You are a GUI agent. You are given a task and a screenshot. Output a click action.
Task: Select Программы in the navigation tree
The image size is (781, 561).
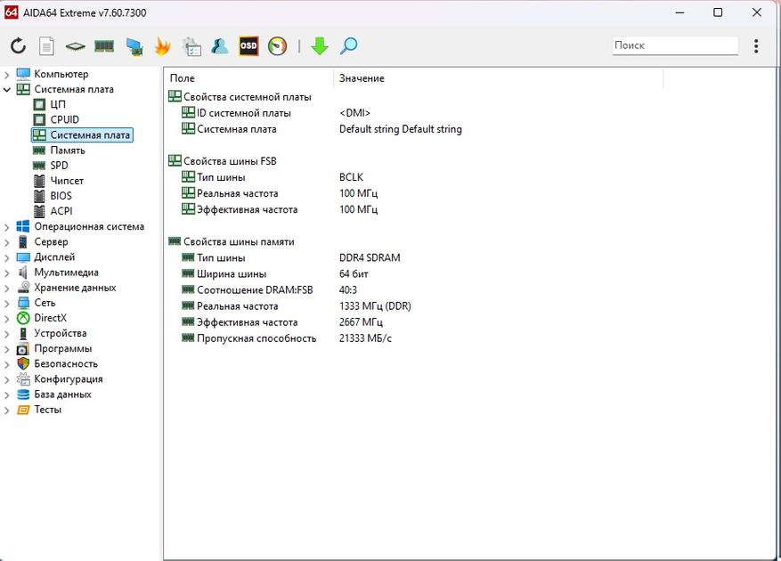click(x=62, y=348)
